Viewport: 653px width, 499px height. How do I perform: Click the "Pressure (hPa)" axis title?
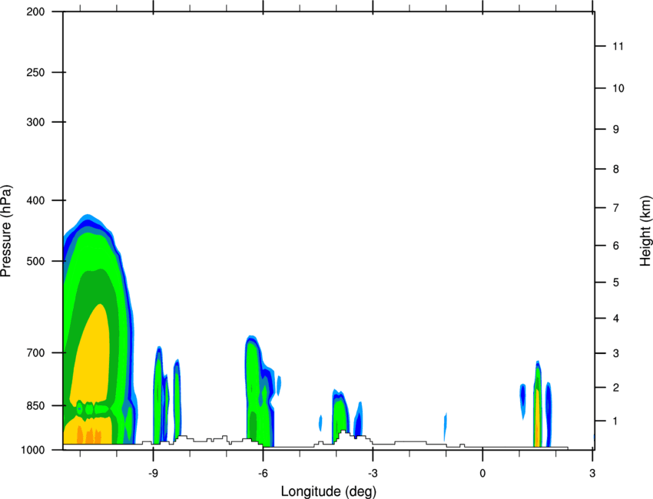coord(6,231)
